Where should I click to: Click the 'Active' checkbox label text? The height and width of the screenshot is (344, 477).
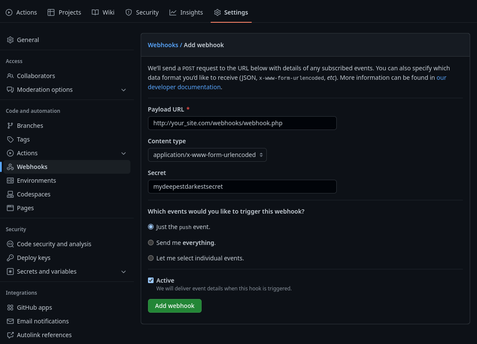click(x=165, y=281)
